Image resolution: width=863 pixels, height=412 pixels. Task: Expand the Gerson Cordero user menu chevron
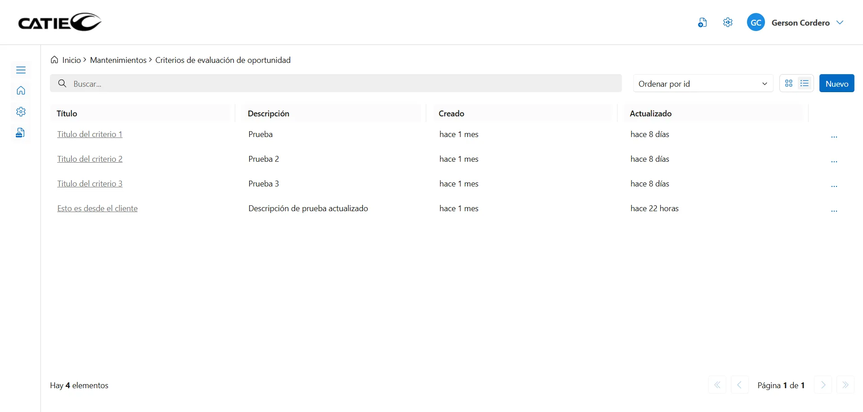[840, 22]
